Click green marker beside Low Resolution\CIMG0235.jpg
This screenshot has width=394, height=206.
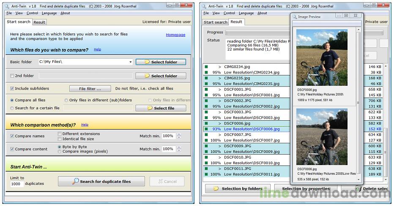click(206, 84)
